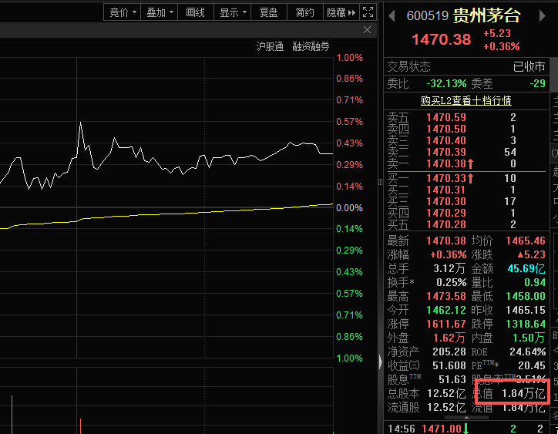Click left arrow beside stock code 600519
The height and width of the screenshot is (434, 558).
point(392,16)
